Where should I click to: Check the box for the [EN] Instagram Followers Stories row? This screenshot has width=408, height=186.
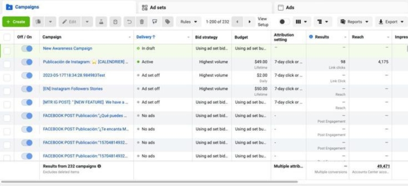tap(7, 91)
